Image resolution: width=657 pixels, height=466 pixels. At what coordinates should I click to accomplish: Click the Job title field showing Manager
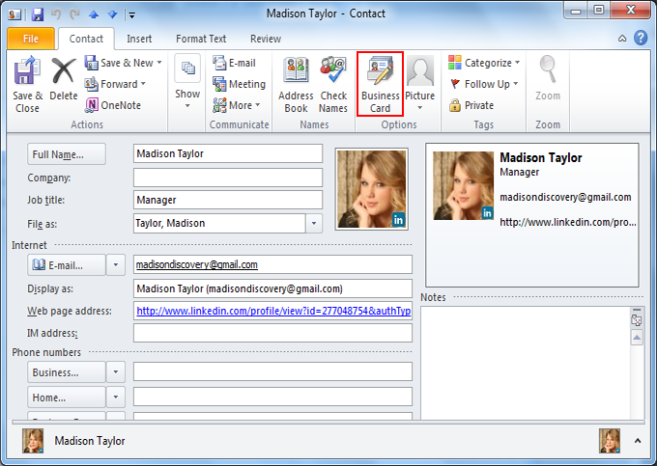(x=228, y=200)
